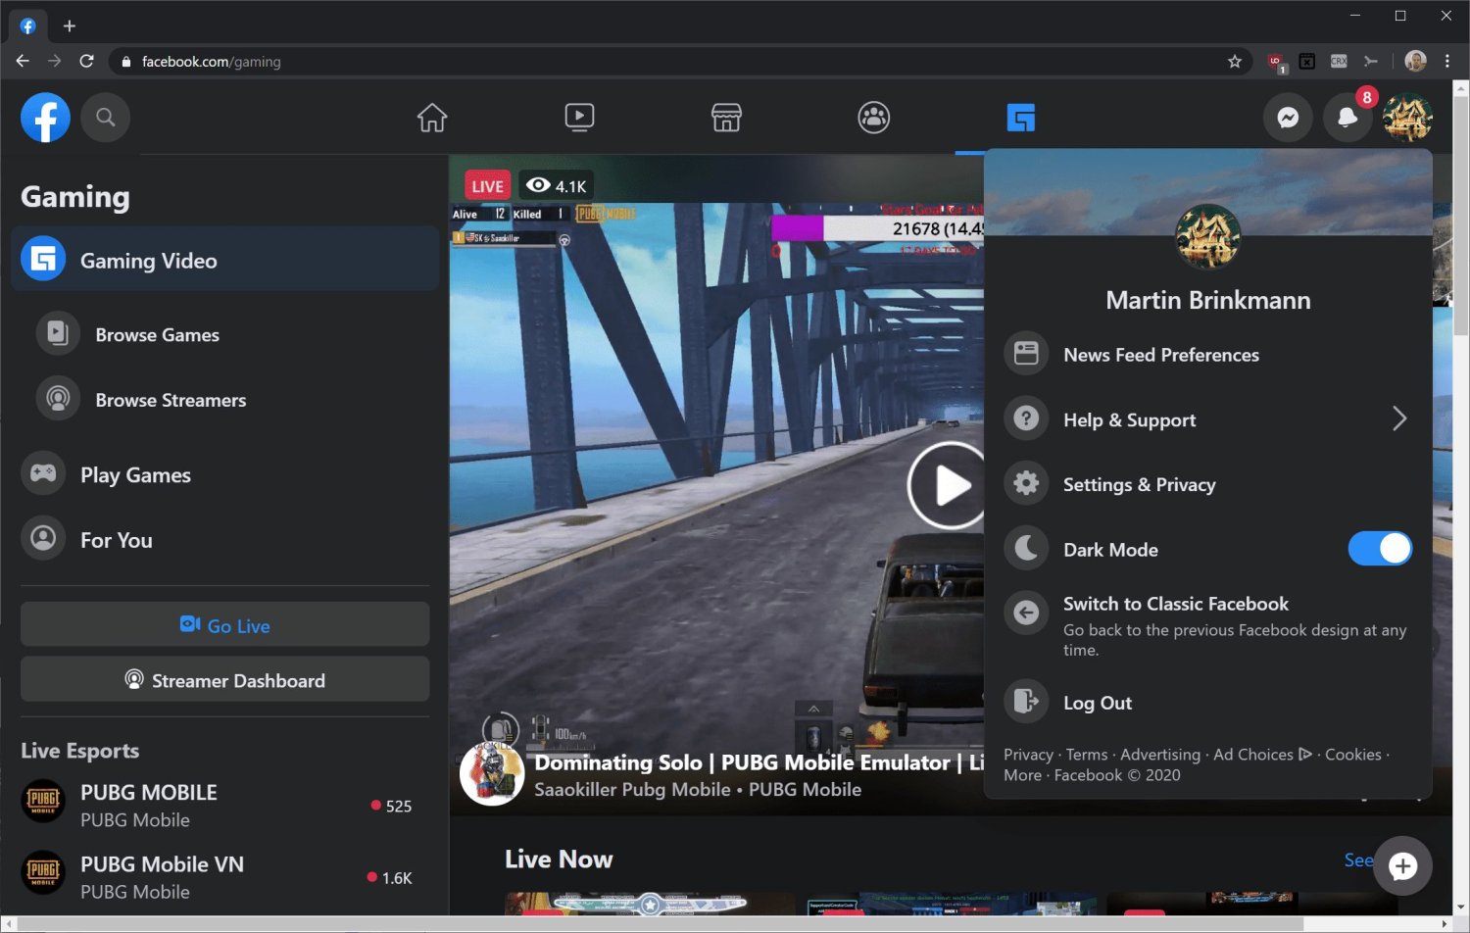Open Facebook home feed icon
This screenshot has height=933, width=1470.
click(x=432, y=118)
